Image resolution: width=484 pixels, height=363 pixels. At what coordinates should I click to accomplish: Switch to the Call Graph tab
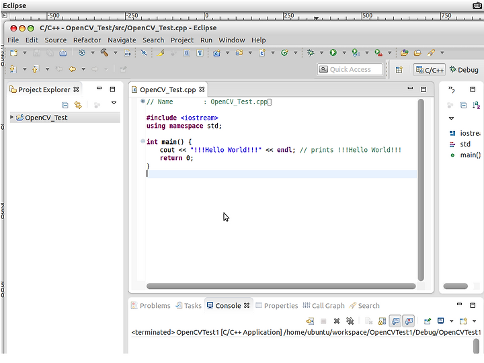tap(323, 306)
